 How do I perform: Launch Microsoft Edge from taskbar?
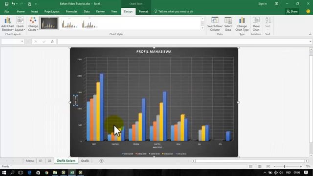(x=29, y=173)
